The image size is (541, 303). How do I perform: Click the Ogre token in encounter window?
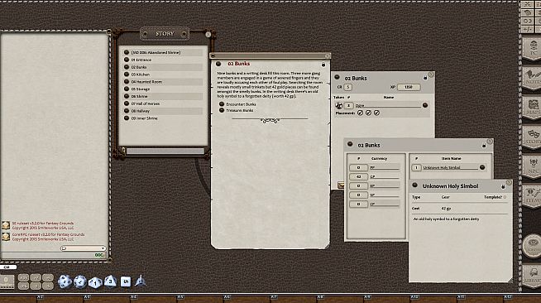(x=339, y=106)
